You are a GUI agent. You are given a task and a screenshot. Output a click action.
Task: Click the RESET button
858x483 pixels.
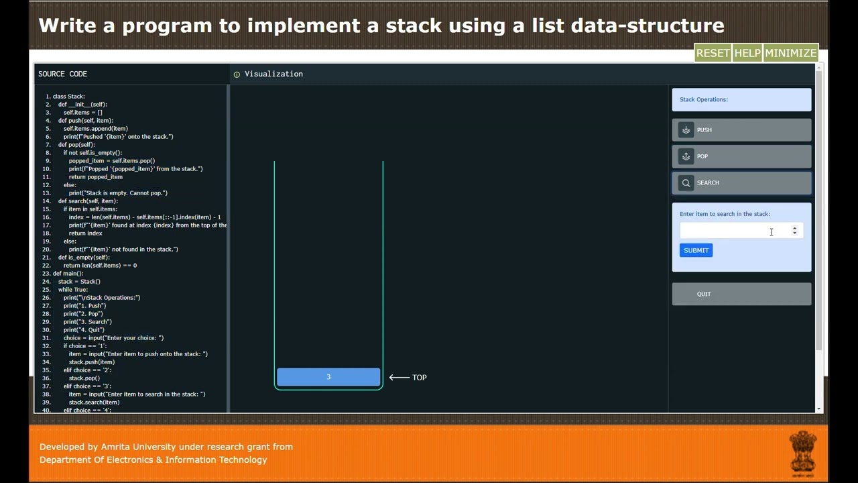tap(713, 53)
